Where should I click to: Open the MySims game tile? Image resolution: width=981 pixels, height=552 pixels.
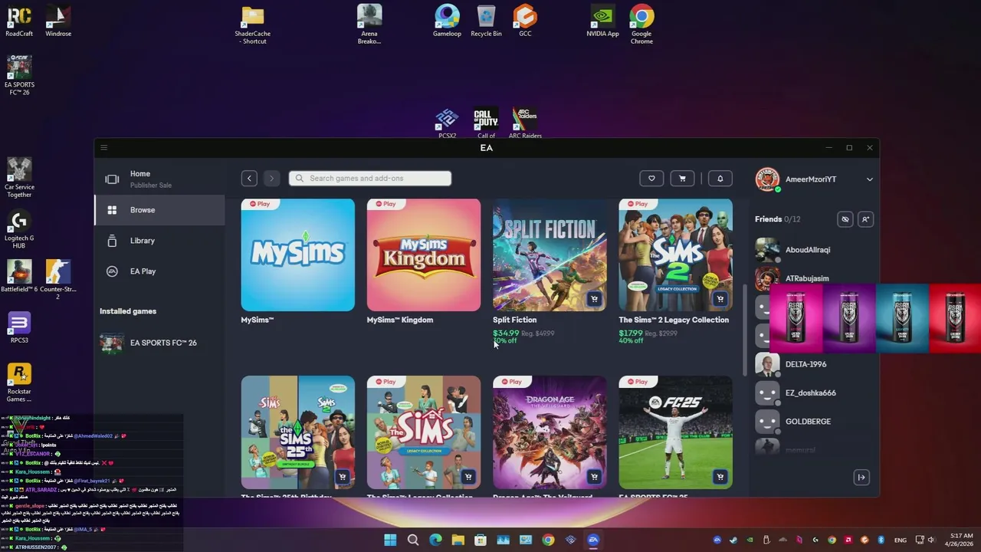pos(298,255)
